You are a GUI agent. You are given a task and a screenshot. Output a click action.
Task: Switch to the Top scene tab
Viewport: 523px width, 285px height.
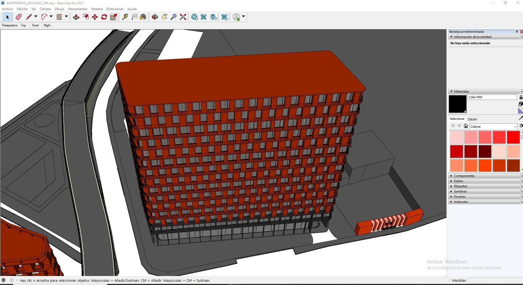coord(23,25)
